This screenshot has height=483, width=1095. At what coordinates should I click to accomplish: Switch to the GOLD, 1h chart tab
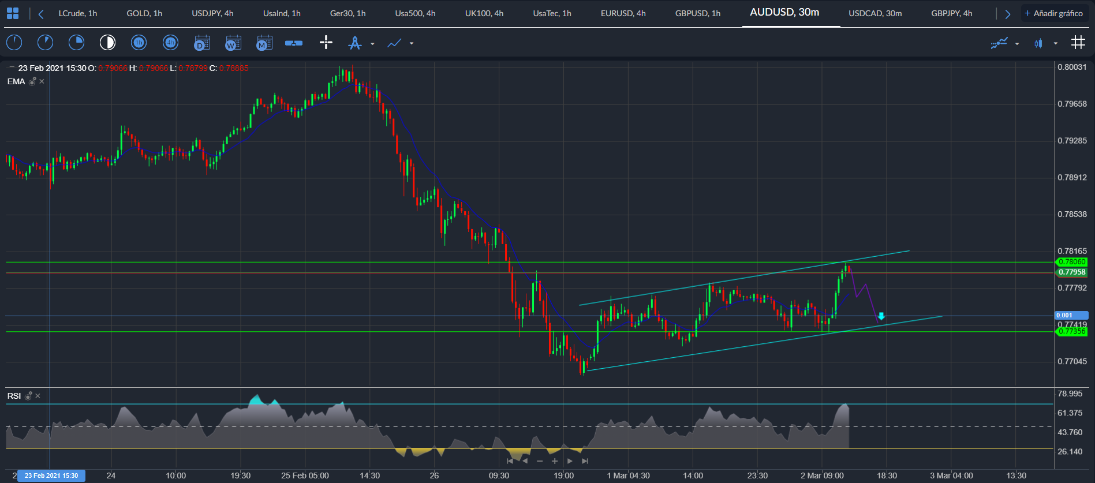pyautogui.click(x=144, y=13)
